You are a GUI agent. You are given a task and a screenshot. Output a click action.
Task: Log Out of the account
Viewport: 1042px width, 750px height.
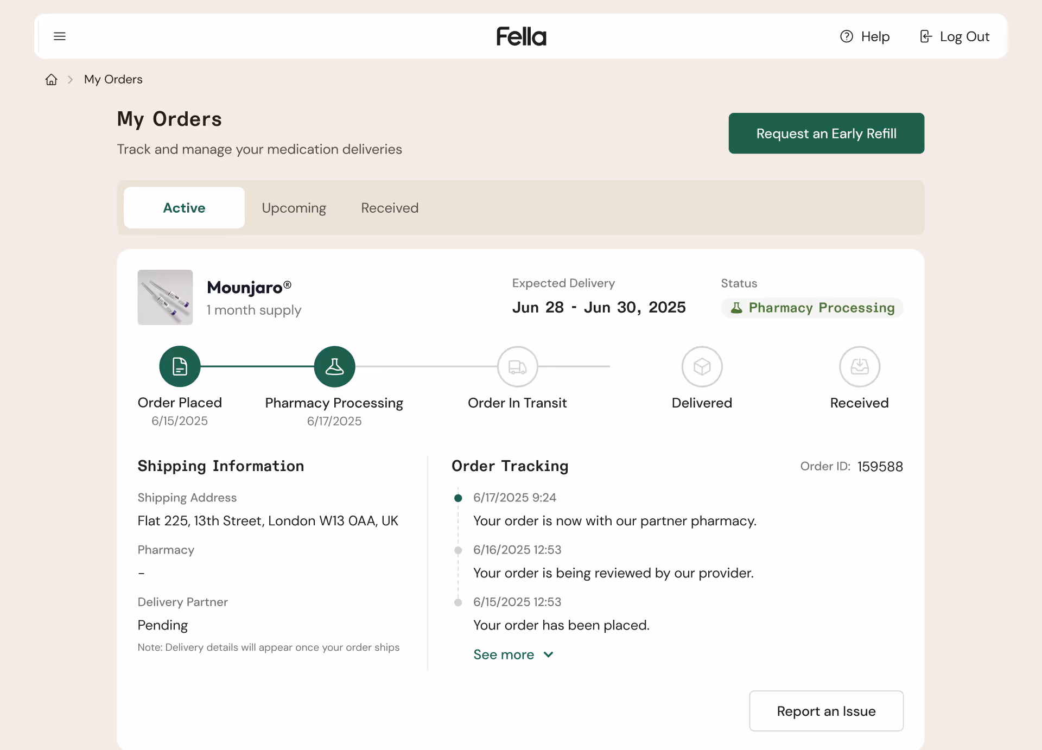click(964, 36)
